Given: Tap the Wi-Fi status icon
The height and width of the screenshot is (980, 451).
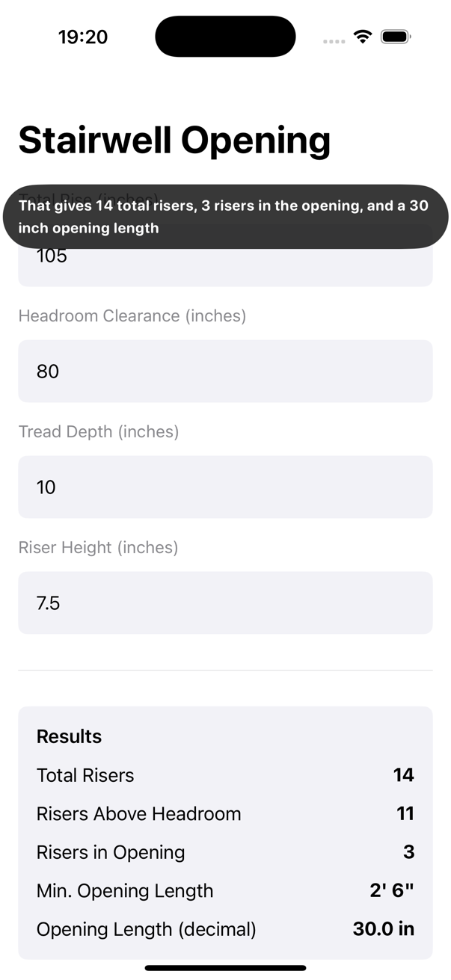Looking at the screenshot, I should point(363,37).
